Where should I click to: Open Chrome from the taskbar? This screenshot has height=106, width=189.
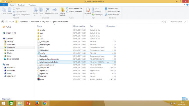tap(45, 103)
